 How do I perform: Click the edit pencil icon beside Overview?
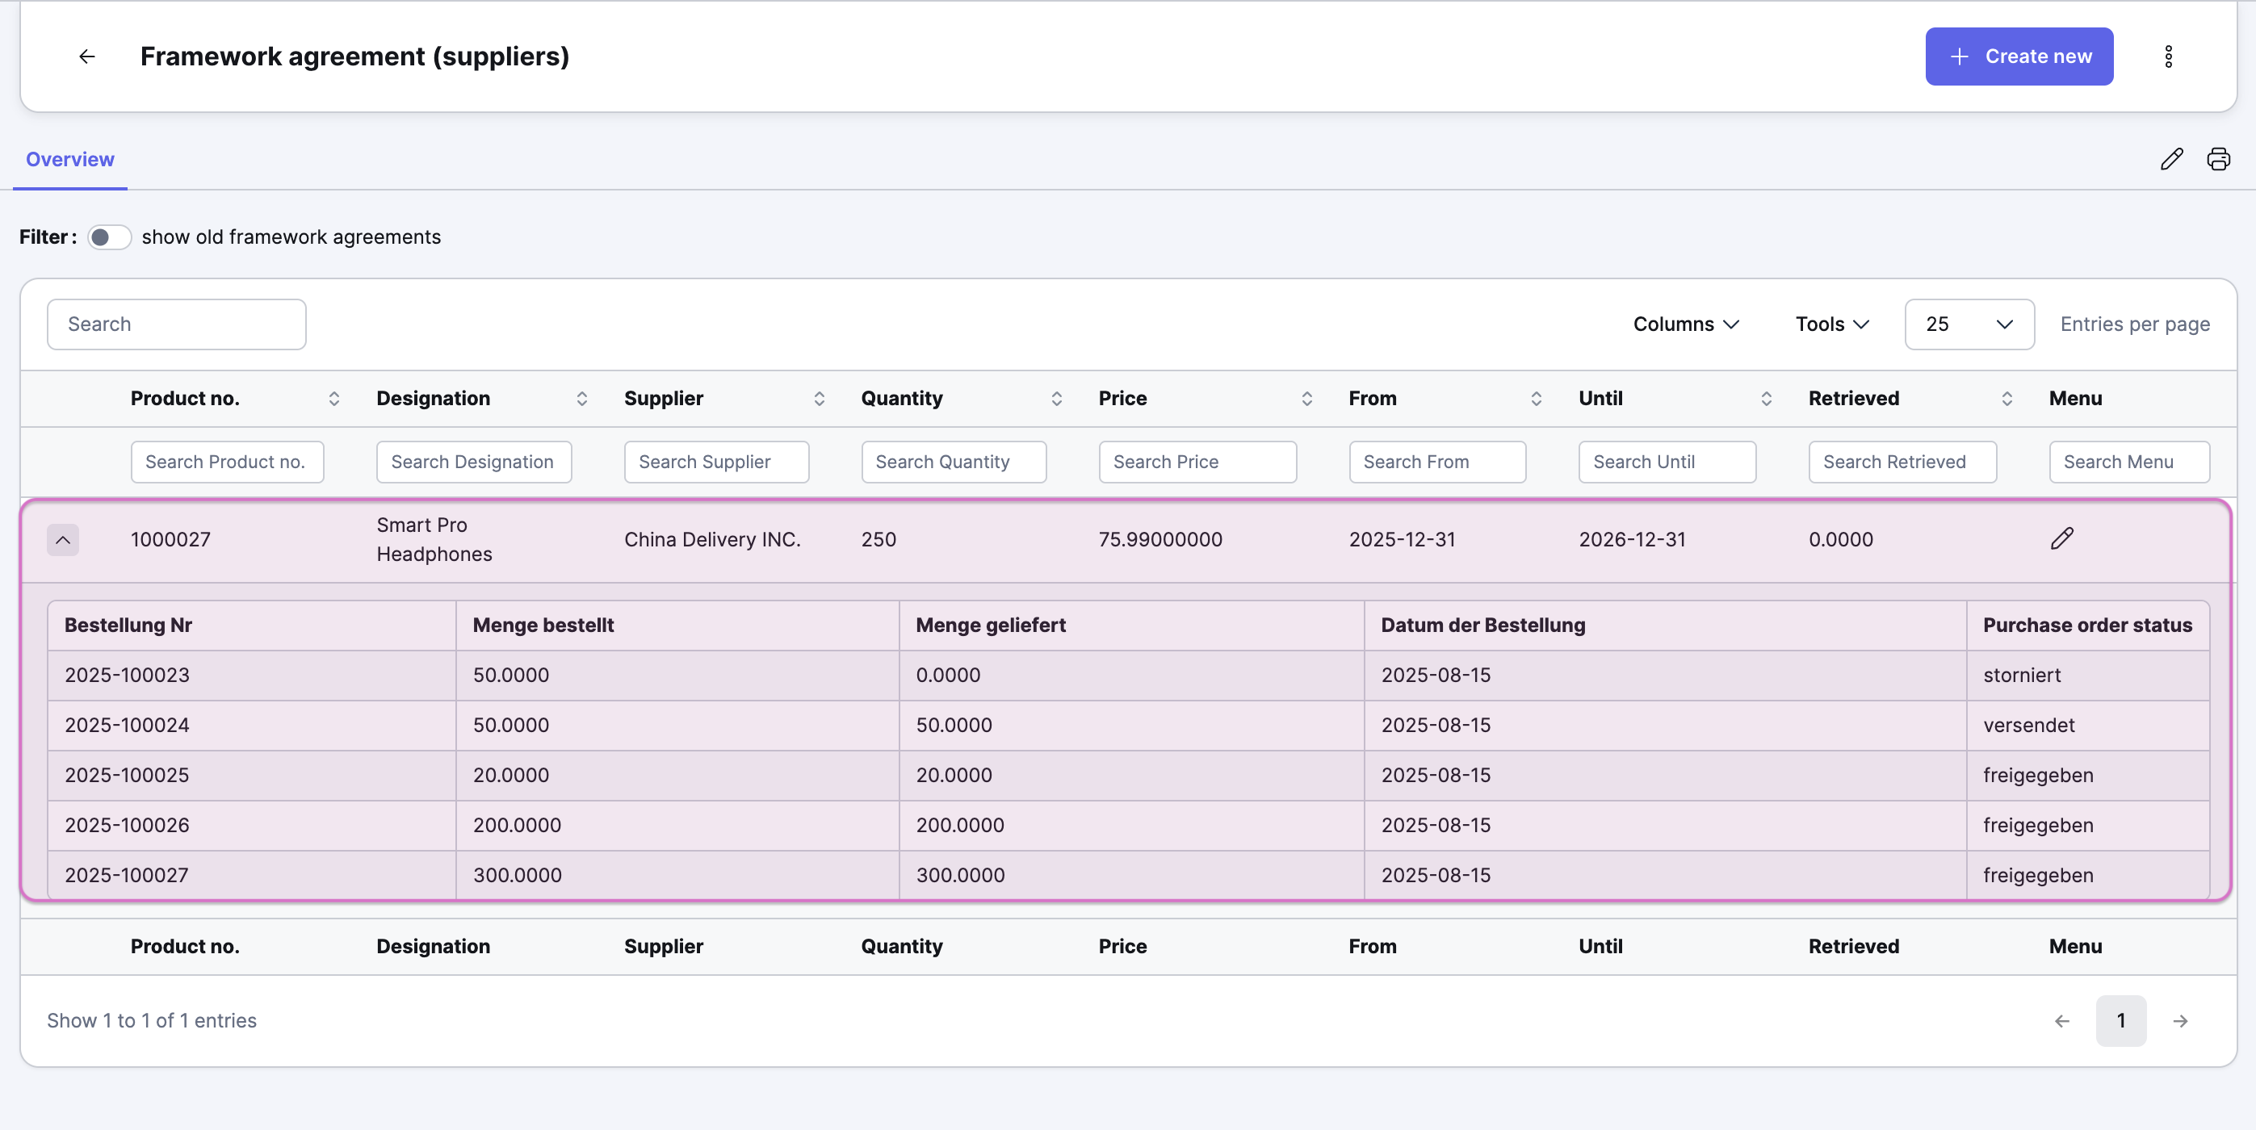click(x=2172, y=159)
